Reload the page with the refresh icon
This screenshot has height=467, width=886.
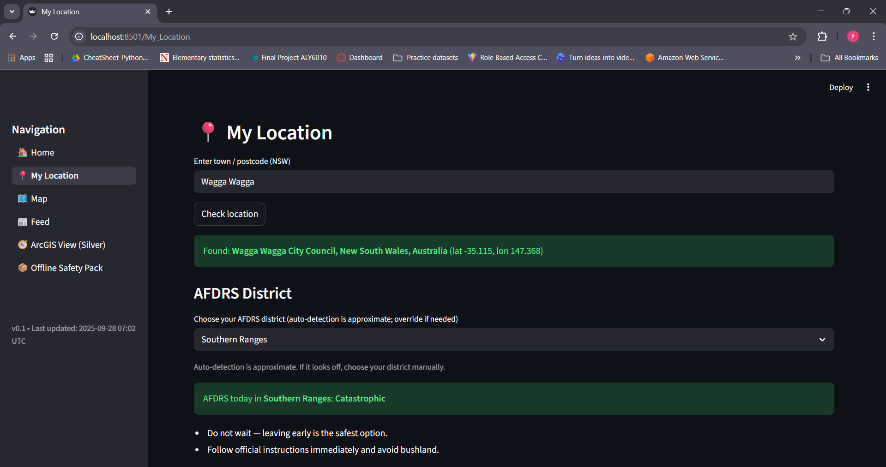(x=54, y=36)
